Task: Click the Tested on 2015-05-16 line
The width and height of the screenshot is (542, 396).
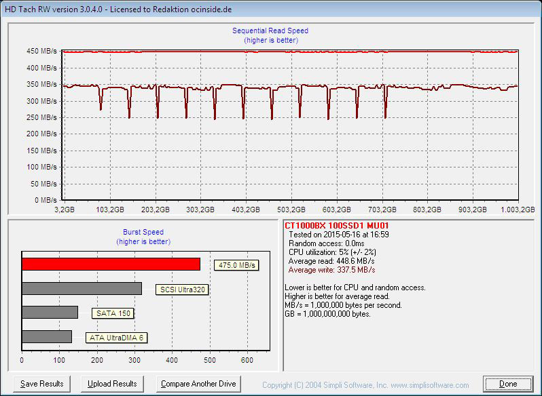Action: pyautogui.click(x=339, y=235)
